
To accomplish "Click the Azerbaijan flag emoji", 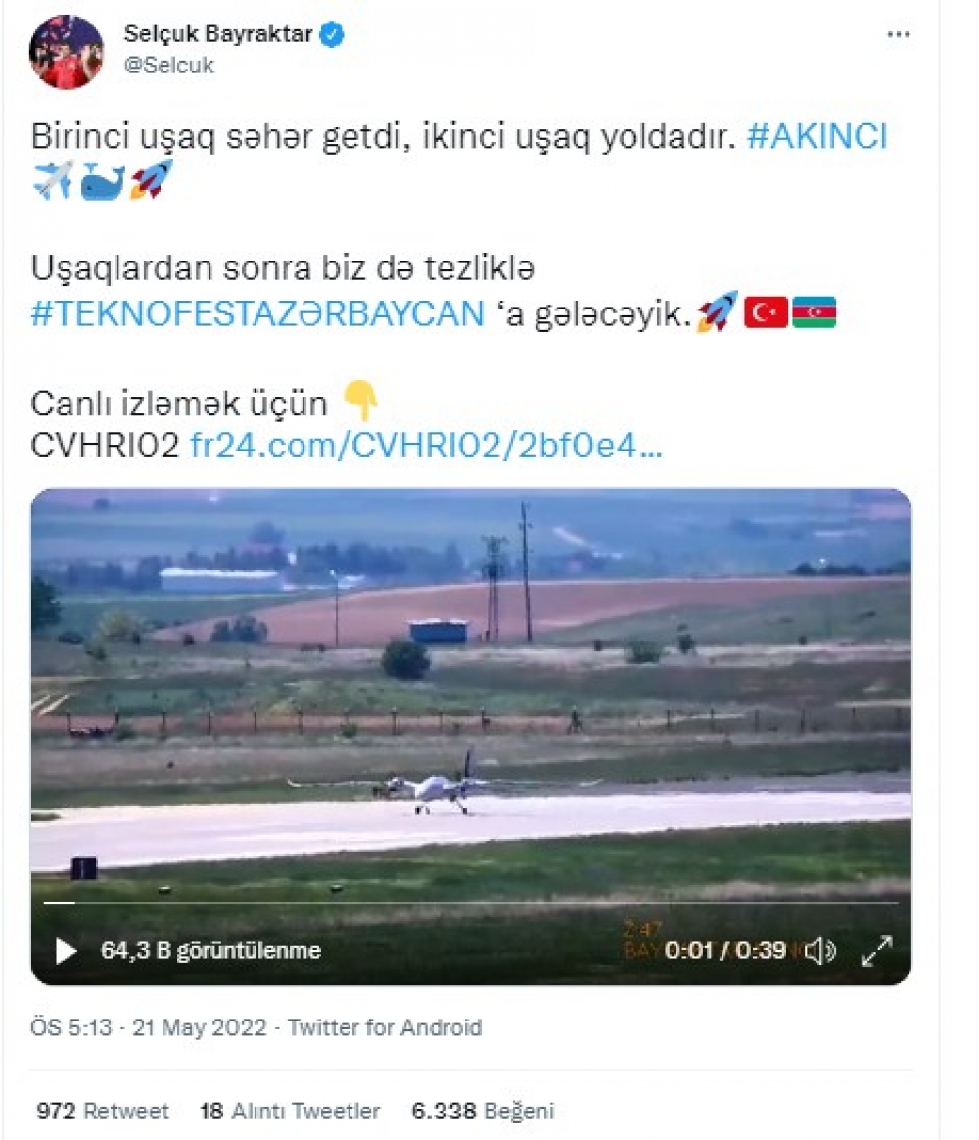I will (x=814, y=312).
